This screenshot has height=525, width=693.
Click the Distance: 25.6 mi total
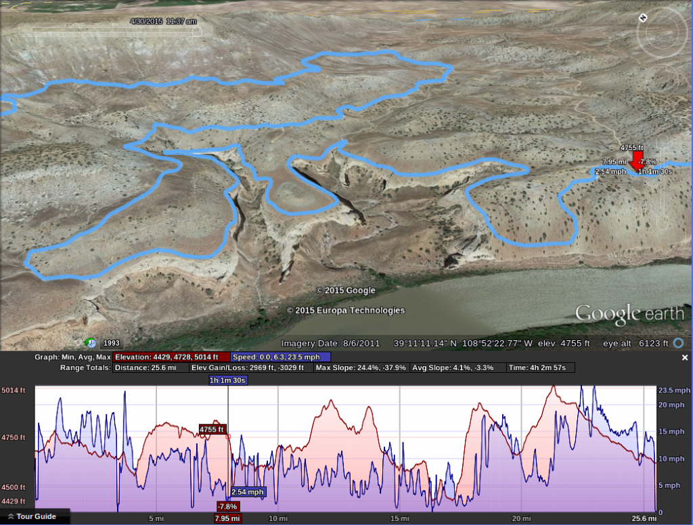click(151, 367)
